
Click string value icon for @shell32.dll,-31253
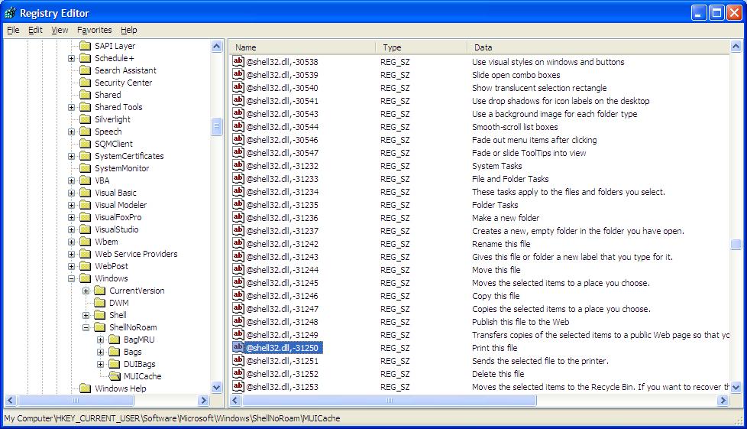pyautogui.click(x=238, y=387)
